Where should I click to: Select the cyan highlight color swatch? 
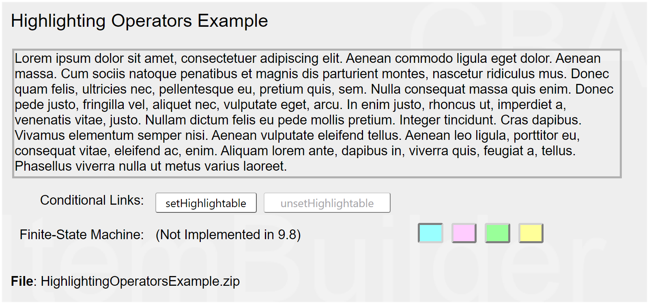coord(430,233)
